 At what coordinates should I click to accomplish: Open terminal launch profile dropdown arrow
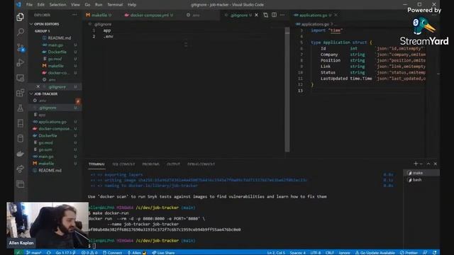point(421,164)
